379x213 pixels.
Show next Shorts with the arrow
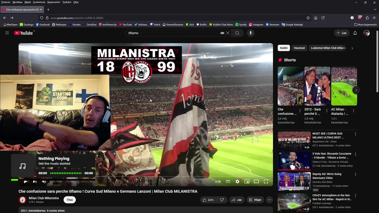(x=356, y=90)
